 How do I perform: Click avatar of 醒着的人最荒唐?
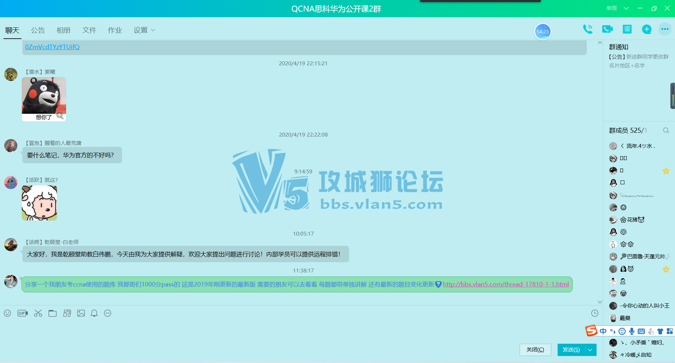click(x=11, y=145)
